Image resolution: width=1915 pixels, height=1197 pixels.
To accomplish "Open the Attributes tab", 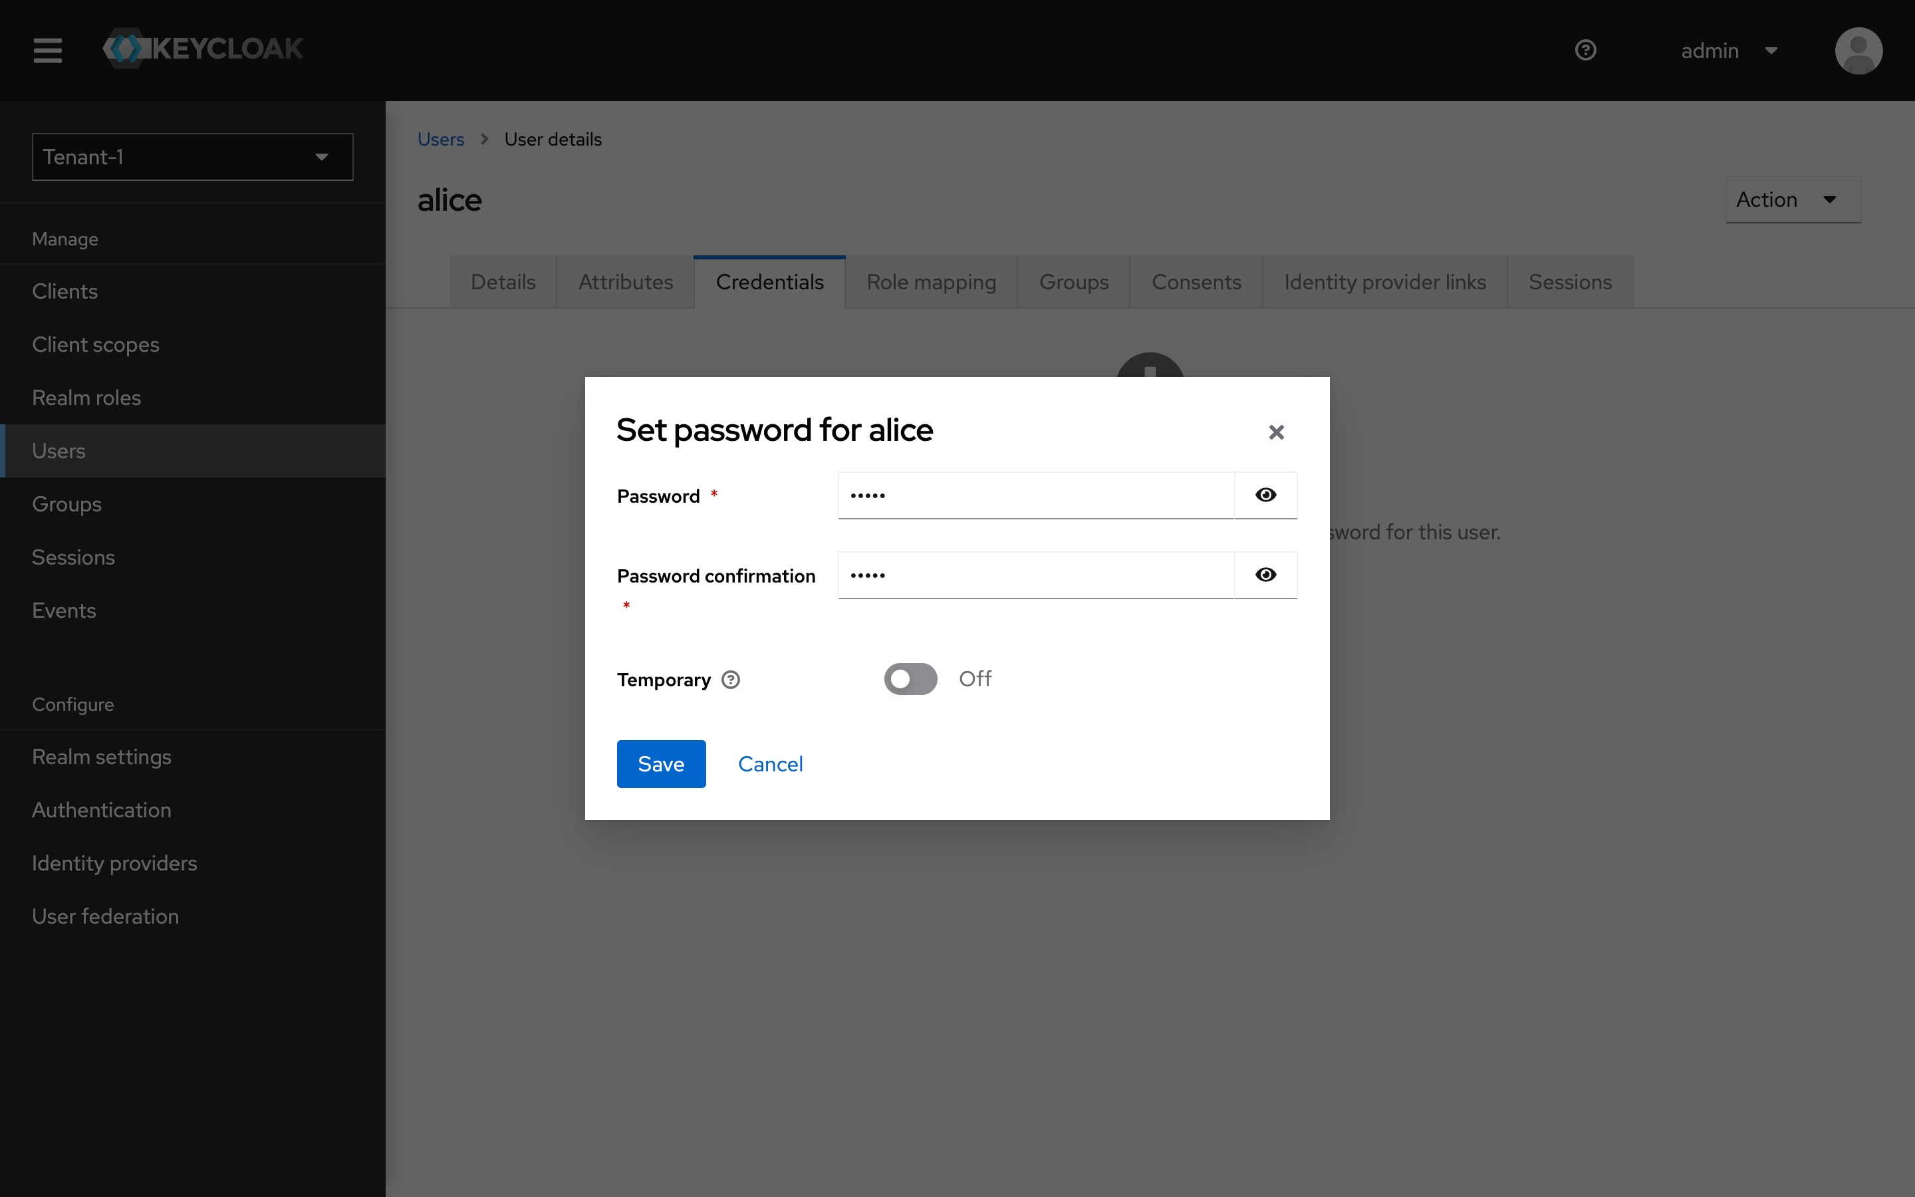I will coord(624,281).
